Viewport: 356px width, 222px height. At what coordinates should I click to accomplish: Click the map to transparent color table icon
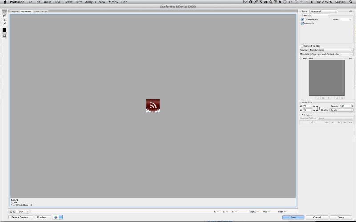pos(318,98)
